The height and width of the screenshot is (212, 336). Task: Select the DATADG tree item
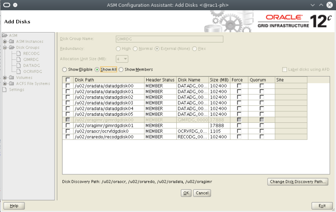(x=32, y=65)
